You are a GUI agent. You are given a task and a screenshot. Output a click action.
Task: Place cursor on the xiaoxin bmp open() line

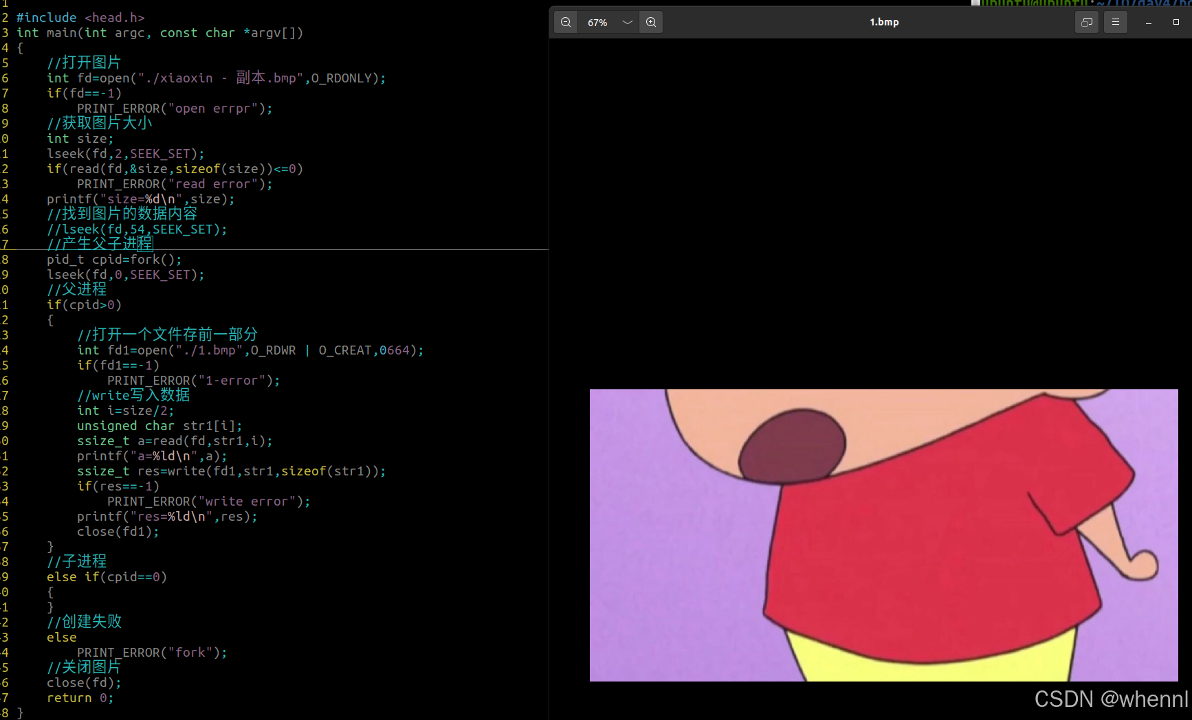[x=216, y=78]
